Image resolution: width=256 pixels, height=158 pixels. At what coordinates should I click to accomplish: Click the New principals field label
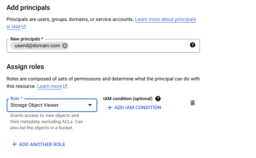click(27, 39)
